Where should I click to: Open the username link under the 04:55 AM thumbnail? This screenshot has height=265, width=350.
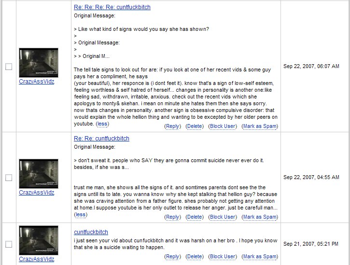click(37, 193)
